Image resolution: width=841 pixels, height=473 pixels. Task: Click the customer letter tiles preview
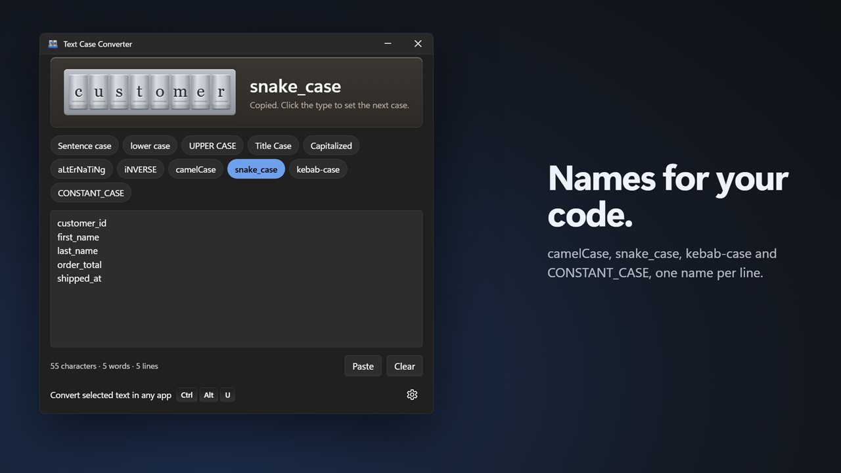(x=150, y=92)
